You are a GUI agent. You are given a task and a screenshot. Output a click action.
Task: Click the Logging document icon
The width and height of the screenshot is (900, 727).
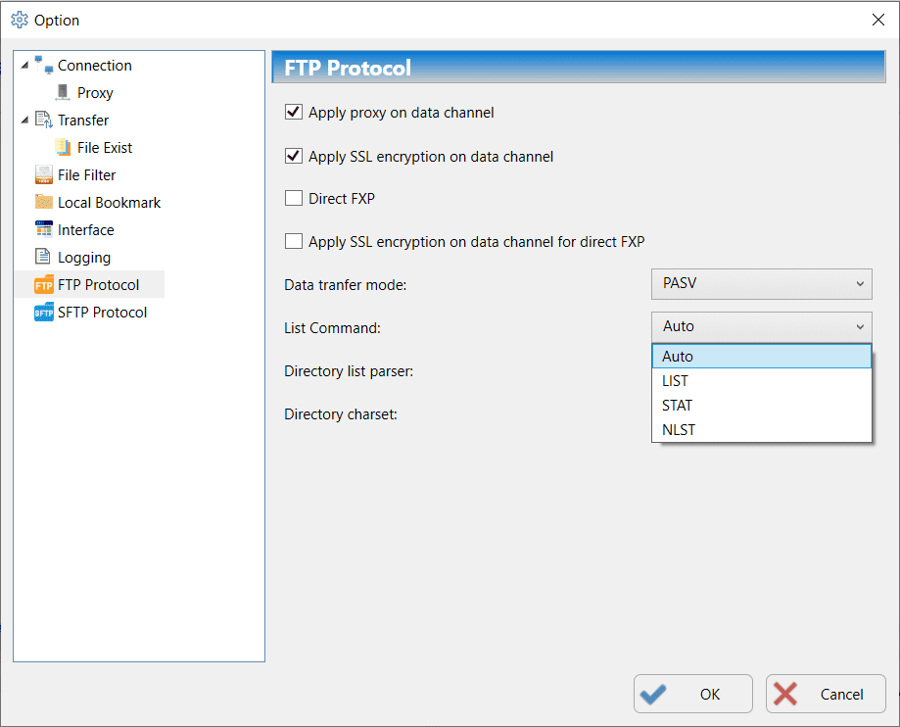[43, 258]
